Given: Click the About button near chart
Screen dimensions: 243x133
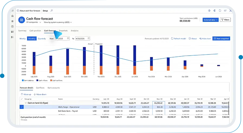Looking at the screenshot, I should point(193,39).
